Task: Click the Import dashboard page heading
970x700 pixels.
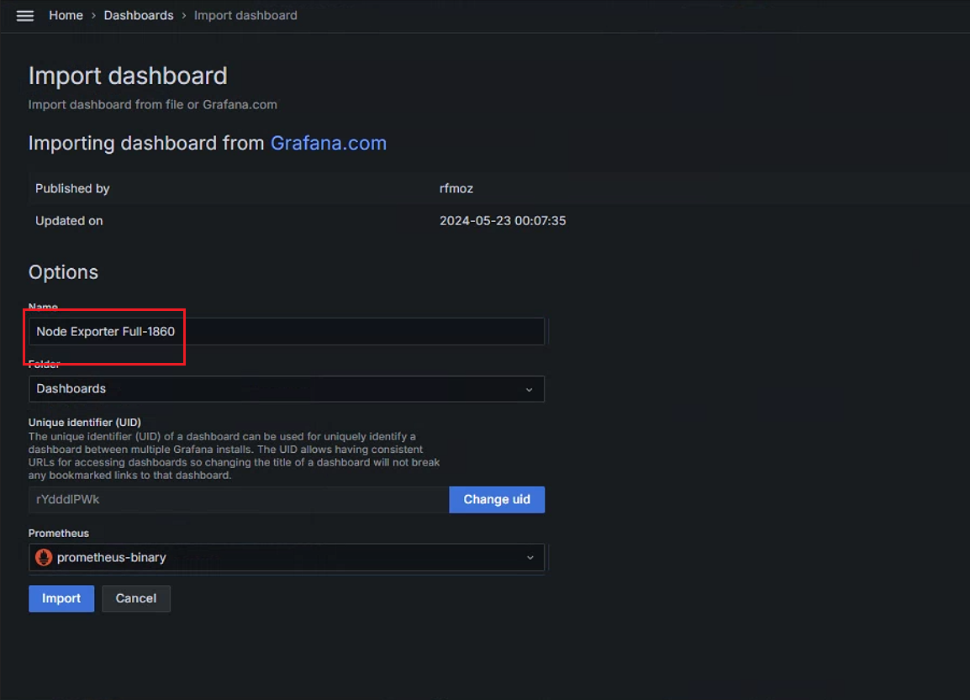Action: 128,76
